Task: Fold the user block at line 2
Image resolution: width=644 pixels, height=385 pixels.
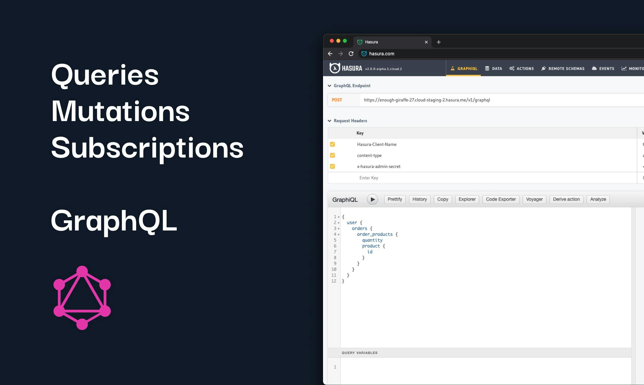Action: click(x=339, y=223)
